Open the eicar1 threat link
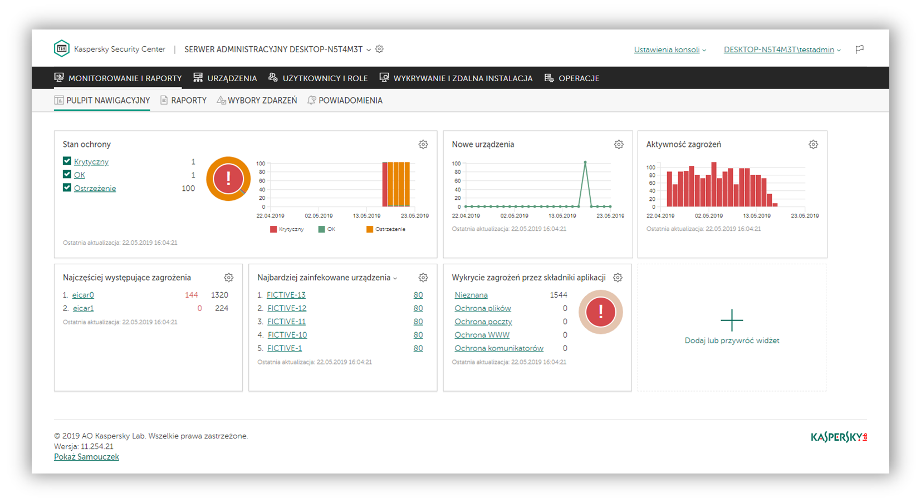 pyautogui.click(x=83, y=308)
